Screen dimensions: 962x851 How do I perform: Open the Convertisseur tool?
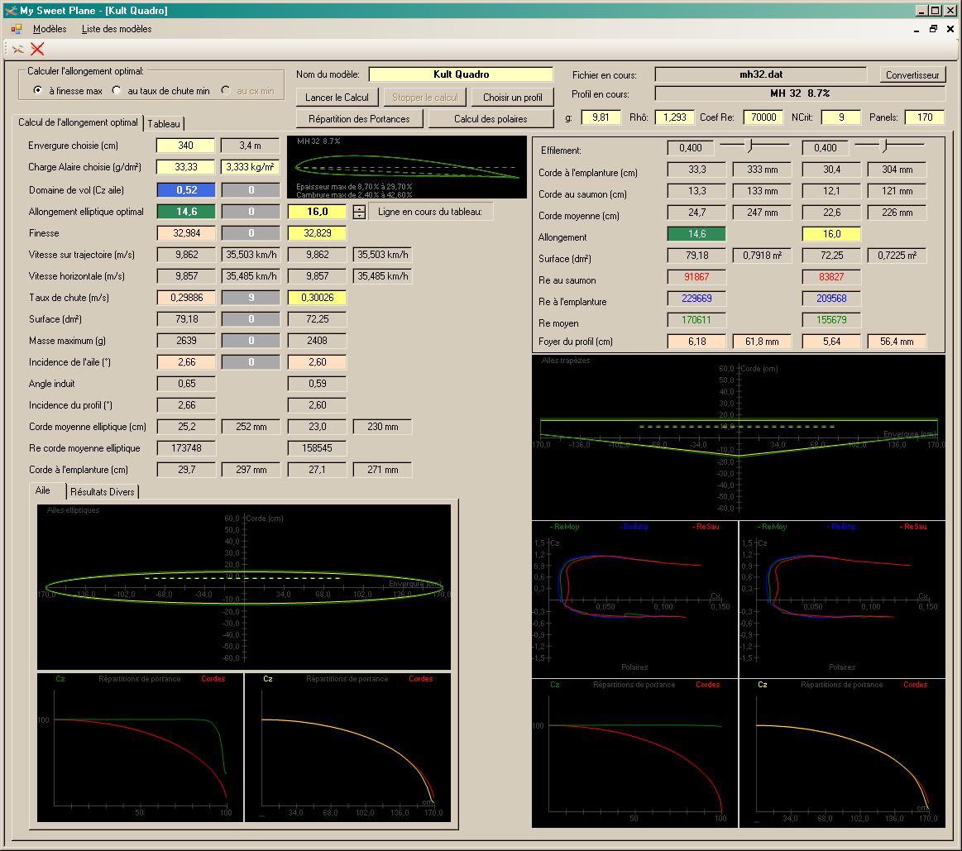(912, 74)
